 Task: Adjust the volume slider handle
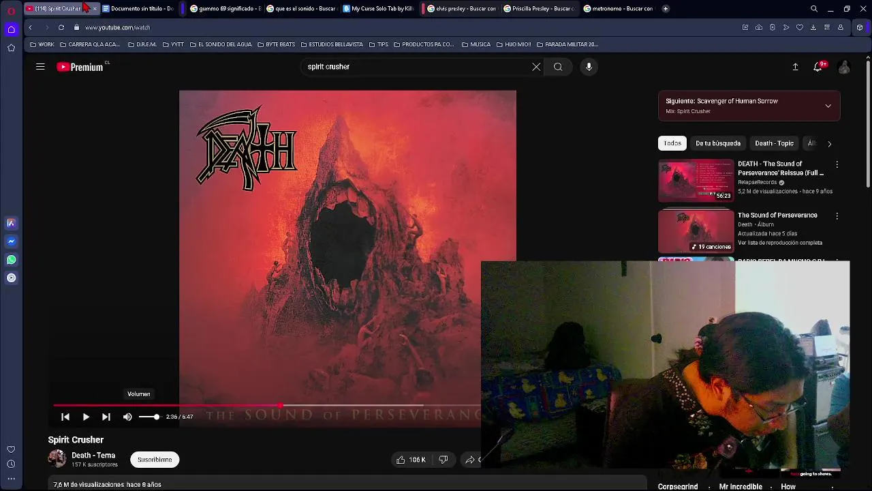157,417
